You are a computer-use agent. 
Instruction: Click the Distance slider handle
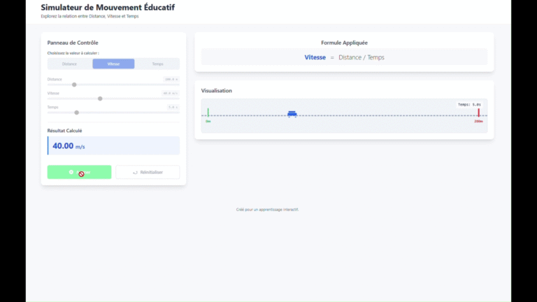[74, 85]
